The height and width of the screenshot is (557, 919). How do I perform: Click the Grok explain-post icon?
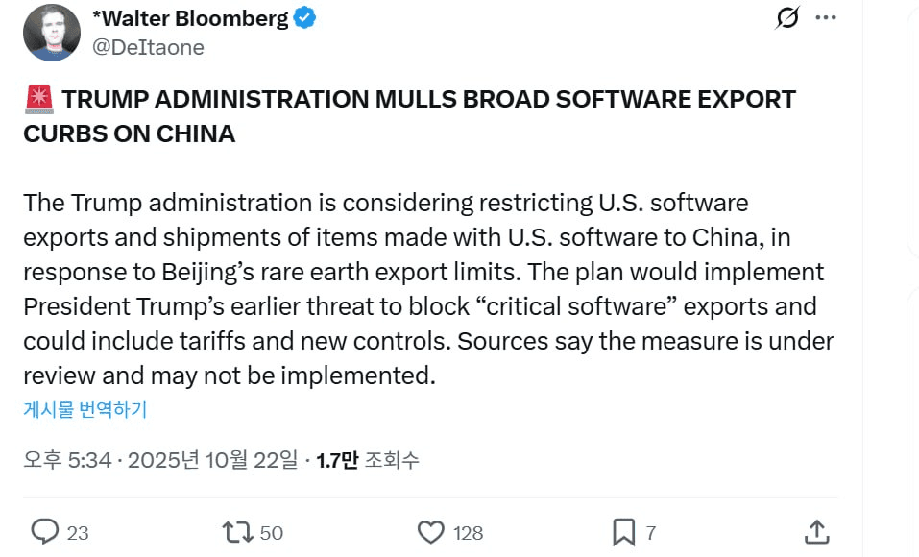787,18
